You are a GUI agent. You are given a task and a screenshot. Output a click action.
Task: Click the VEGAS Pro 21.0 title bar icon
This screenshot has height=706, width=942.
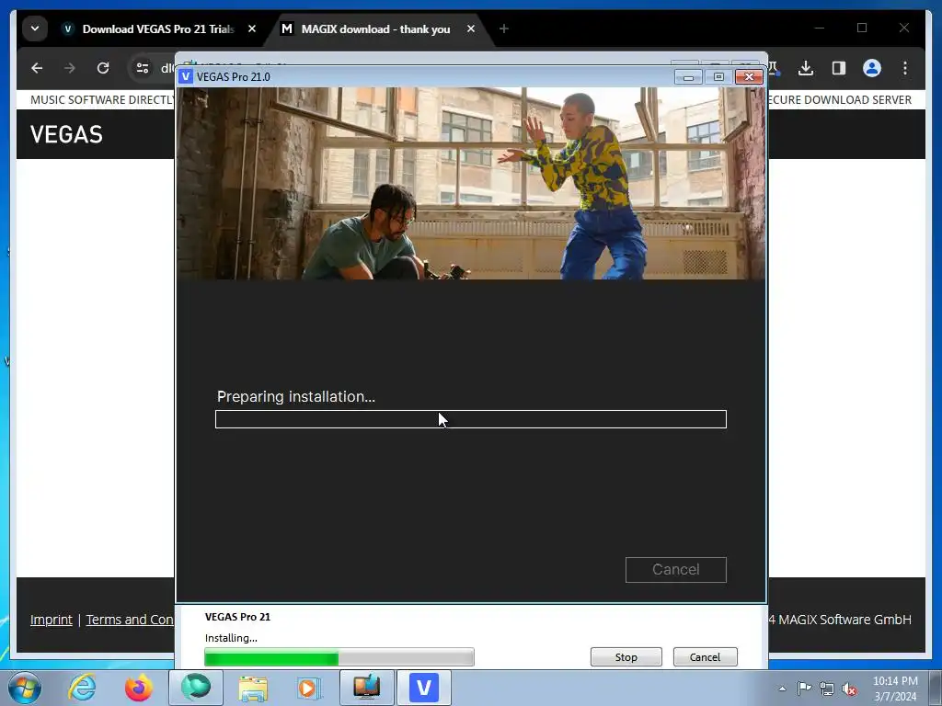click(186, 77)
